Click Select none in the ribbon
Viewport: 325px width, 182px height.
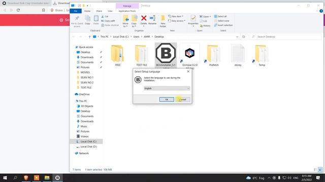[x=221, y=21]
